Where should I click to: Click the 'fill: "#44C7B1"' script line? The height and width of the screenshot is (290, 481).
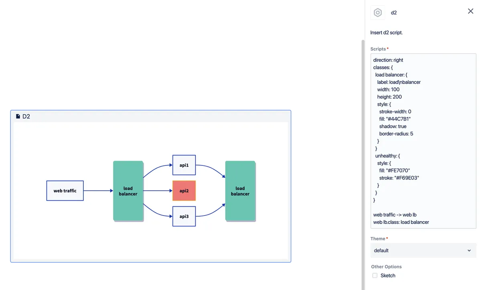click(395, 119)
